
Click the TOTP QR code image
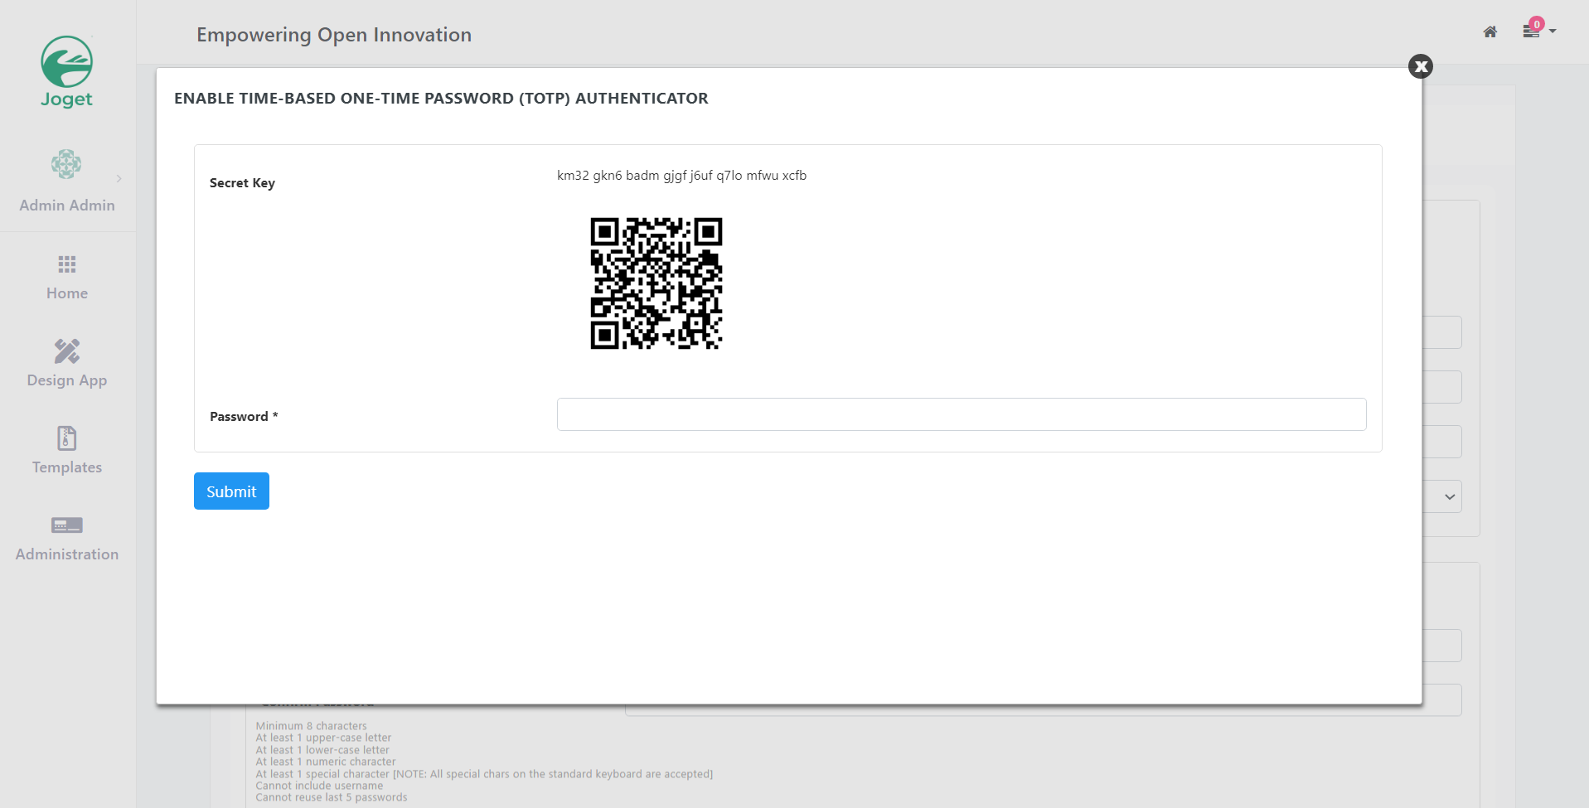656,283
